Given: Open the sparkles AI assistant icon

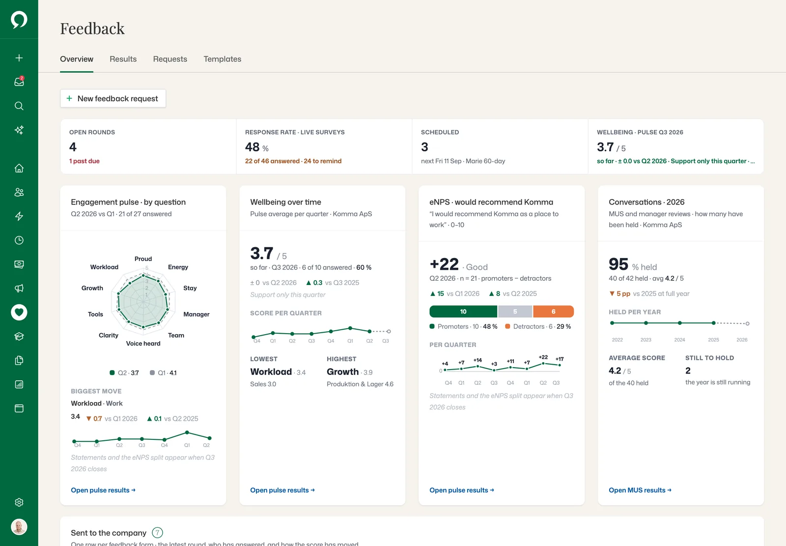Looking at the screenshot, I should pos(19,130).
